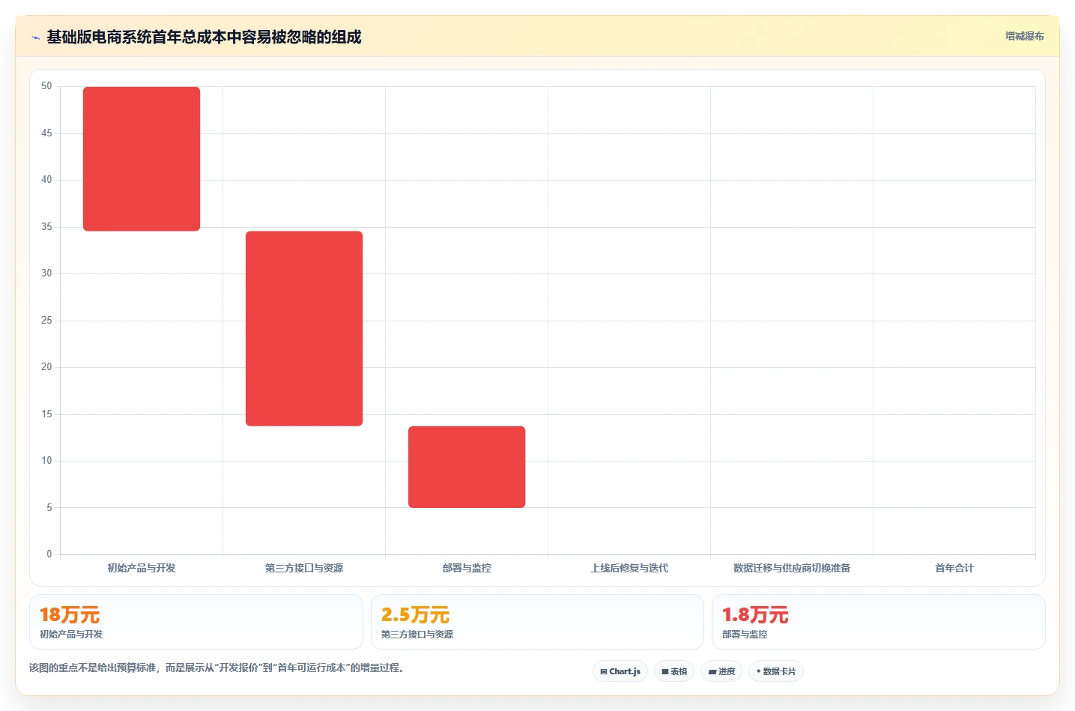Click the 上线后修复与迭代 axis label

coord(629,568)
